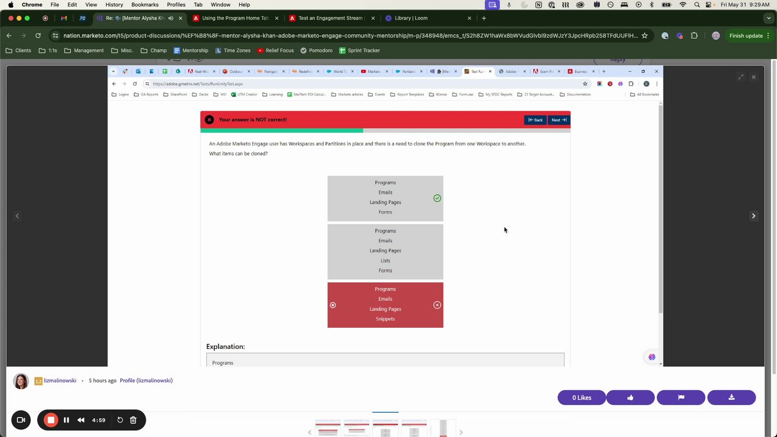Select second thumbnail in image carousel

click(356, 428)
